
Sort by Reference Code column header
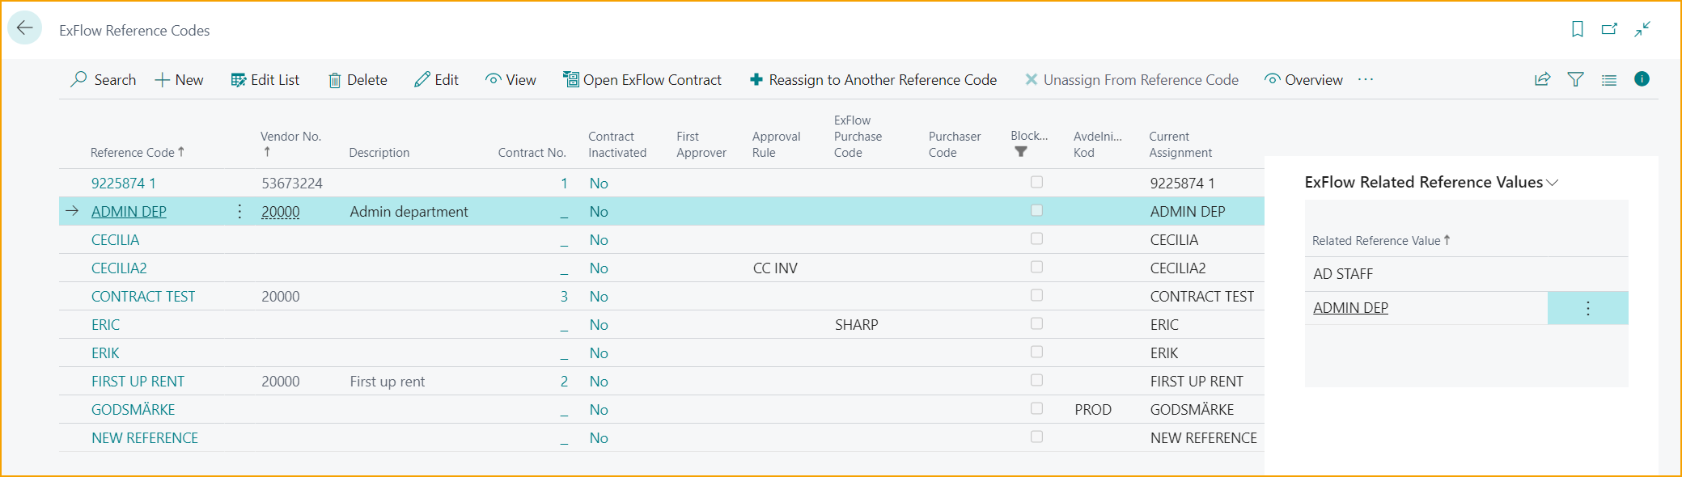(x=138, y=152)
